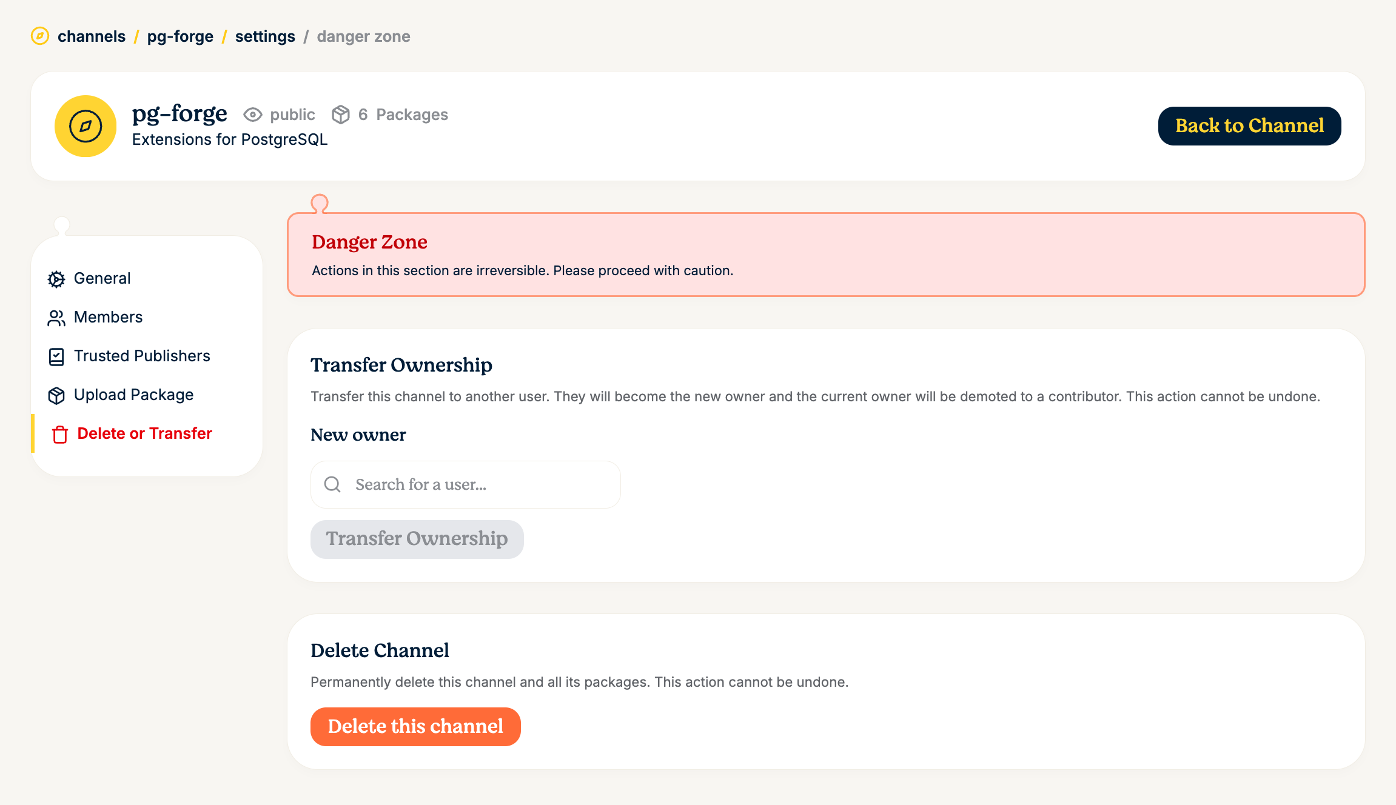Screen dimensions: 1396x805
Task: Click the packages box icon in header
Action: (341, 115)
